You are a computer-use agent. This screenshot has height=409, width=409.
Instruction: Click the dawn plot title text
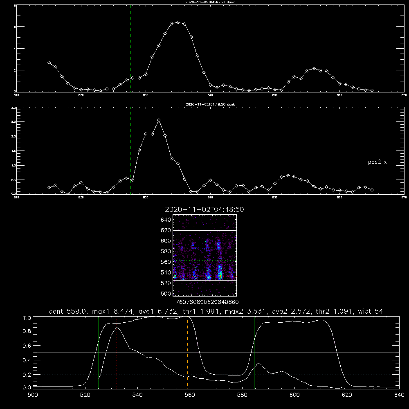210,2
